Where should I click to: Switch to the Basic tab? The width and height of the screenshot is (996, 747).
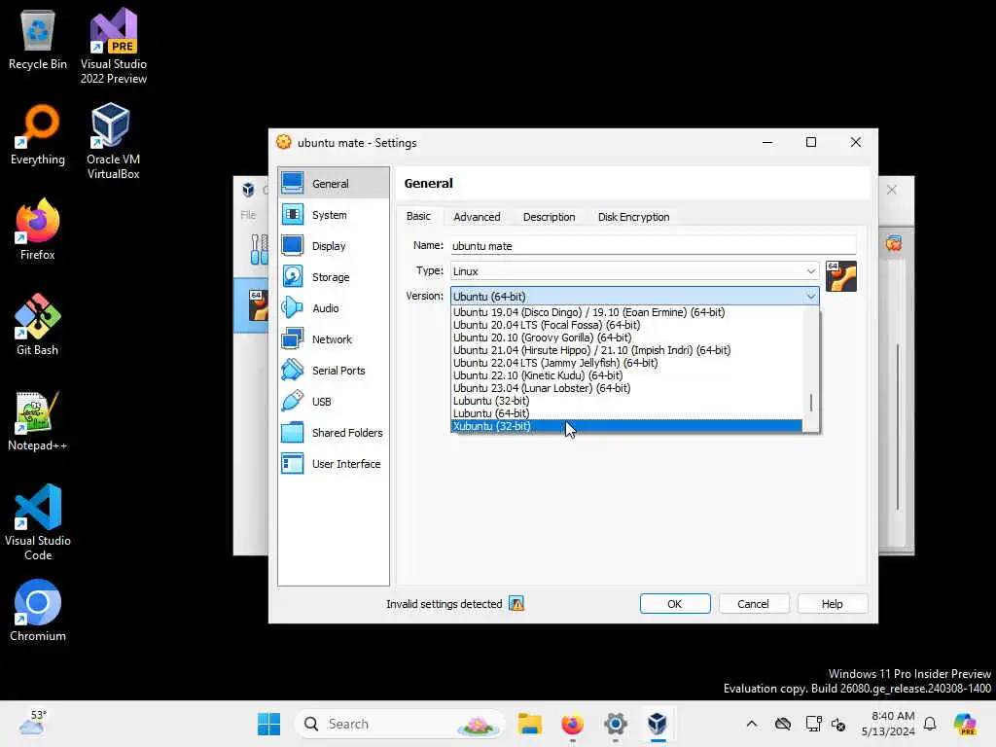pyautogui.click(x=418, y=217)
